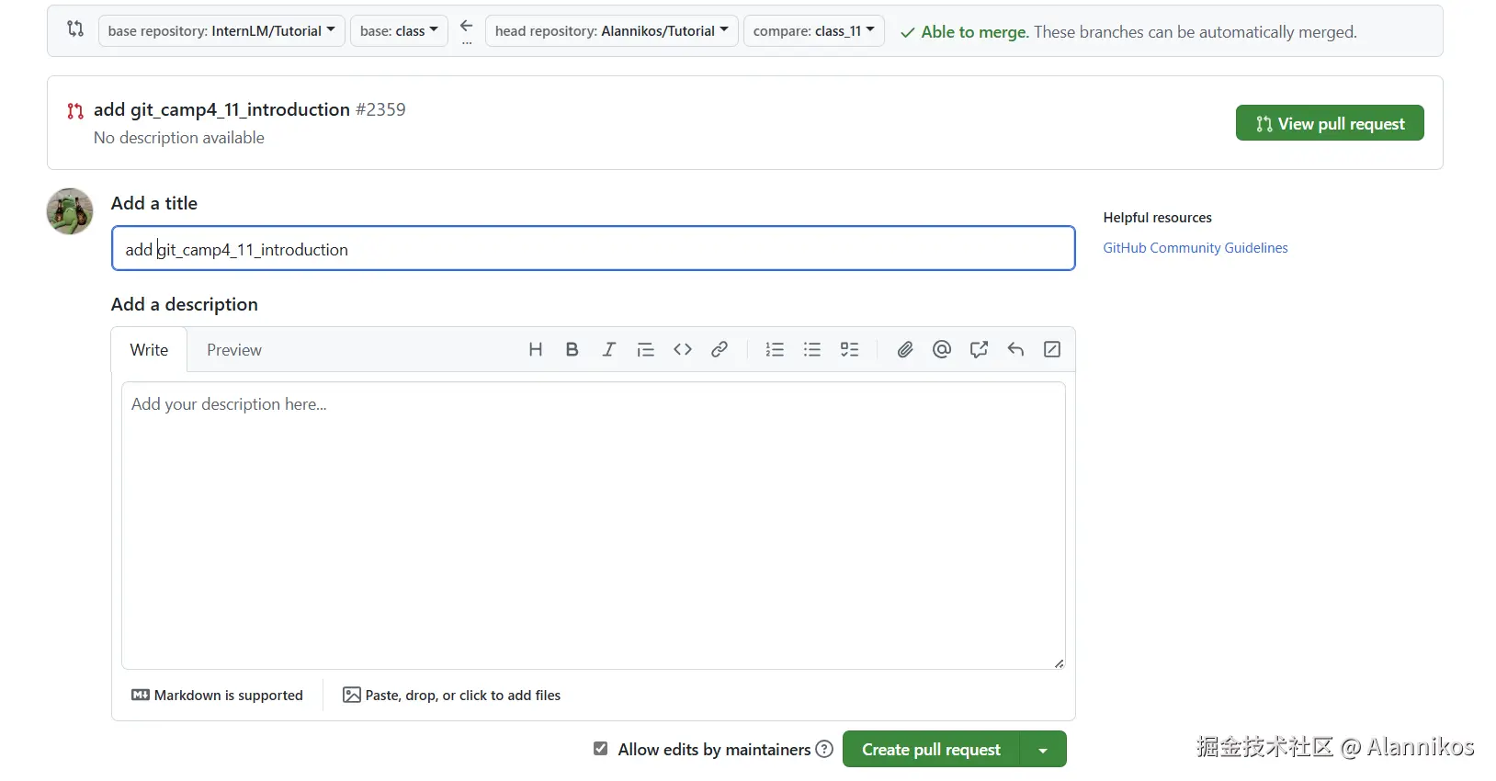Click the View pull request button
1496x781 pixels.
pyautogui.click(x=1330, y=123)
